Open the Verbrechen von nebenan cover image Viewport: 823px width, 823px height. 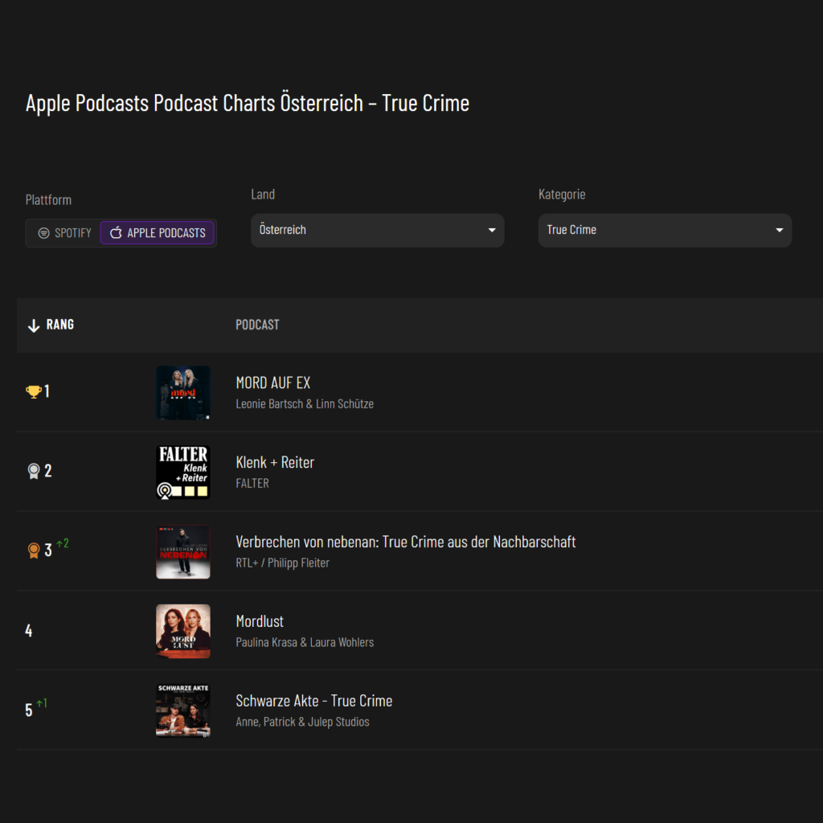(183, 551)
